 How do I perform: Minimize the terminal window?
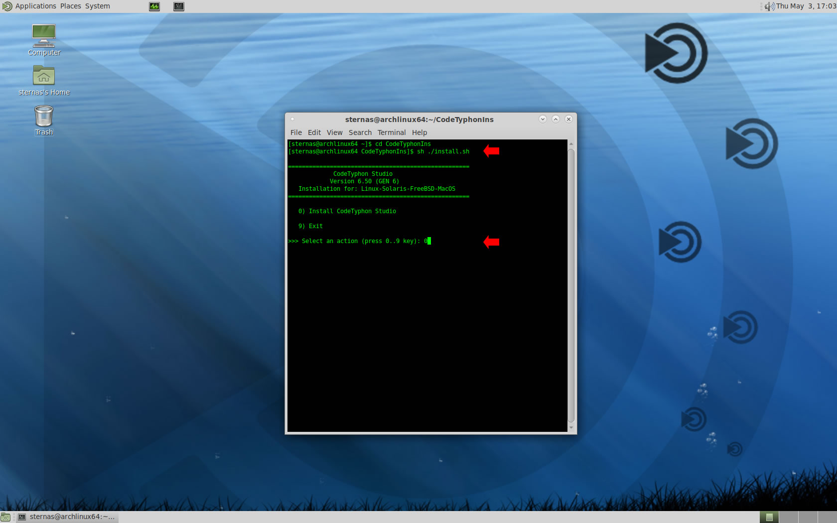(543, 119)
